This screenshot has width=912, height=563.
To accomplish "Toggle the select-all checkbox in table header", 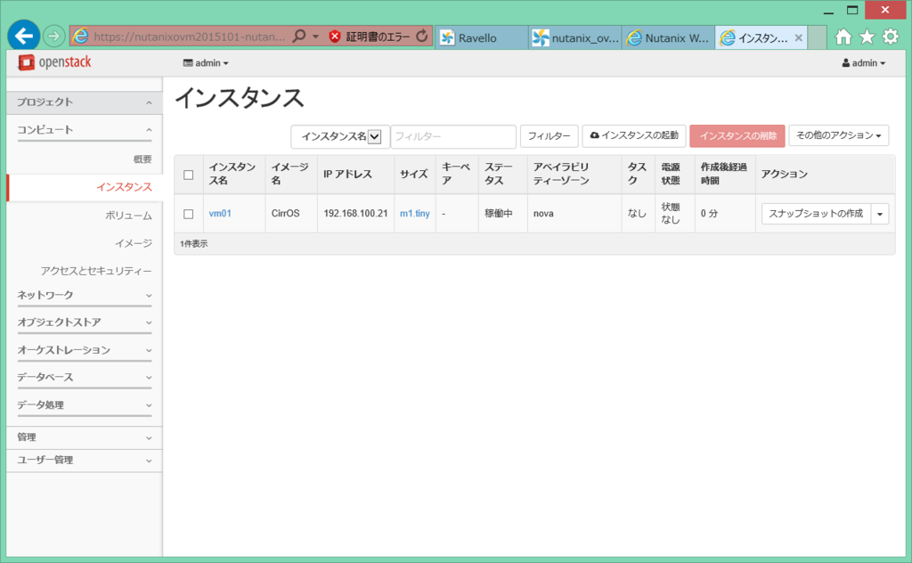I will click(189, 175).
